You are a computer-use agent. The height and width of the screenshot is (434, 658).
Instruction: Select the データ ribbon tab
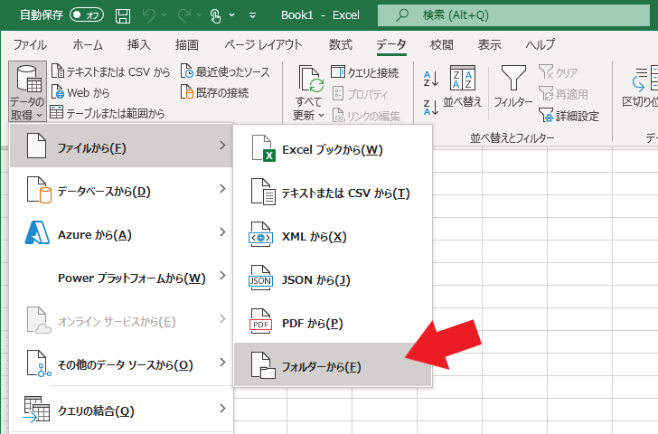pos(391,44)
